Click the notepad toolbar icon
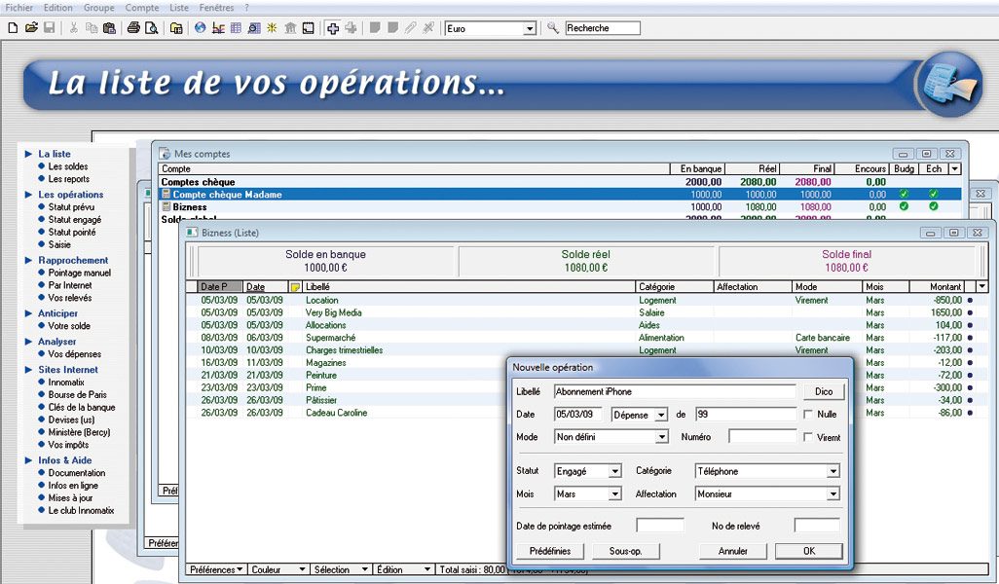Image resolution: width=999 pixels, height=584 pixels. 309,28
